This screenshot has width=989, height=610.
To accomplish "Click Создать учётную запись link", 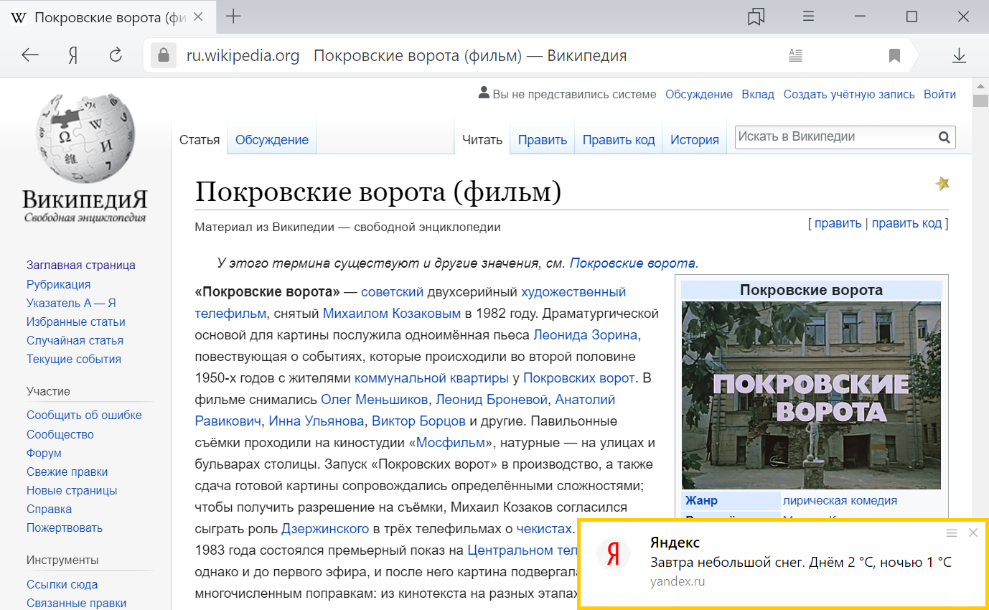I will (x=849, y=94).
